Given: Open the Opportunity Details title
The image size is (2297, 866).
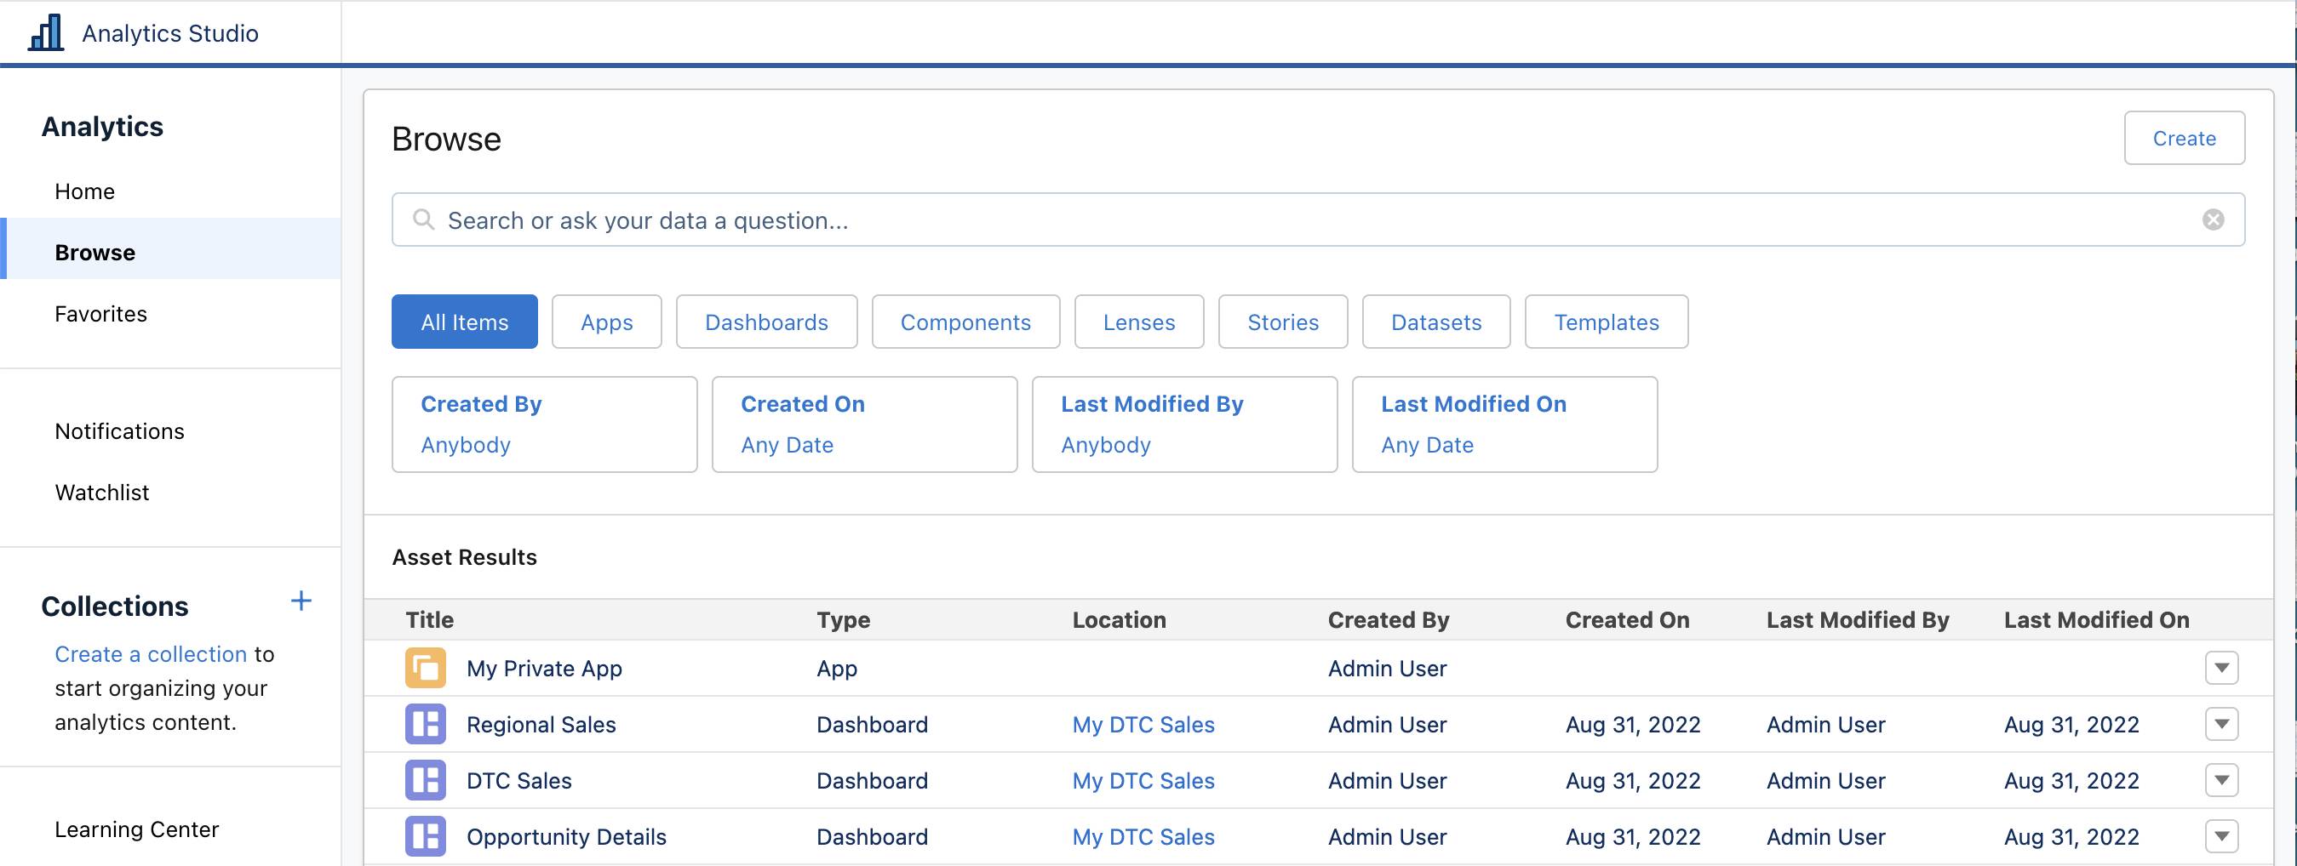Looking at the screenshot, I should coord(566,836).
